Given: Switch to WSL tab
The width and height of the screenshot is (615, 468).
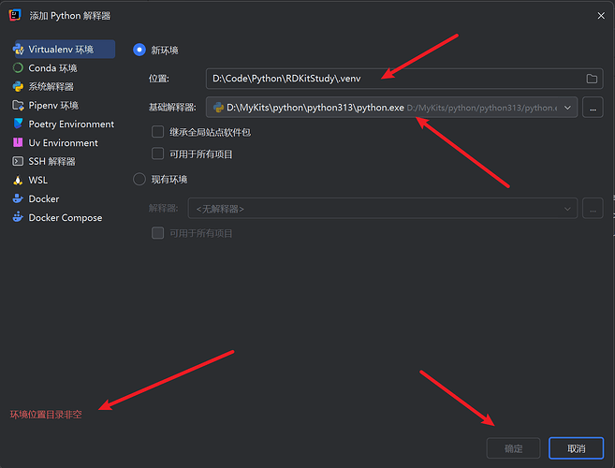Looking at the screenshot, I should (x=63, y=180).
